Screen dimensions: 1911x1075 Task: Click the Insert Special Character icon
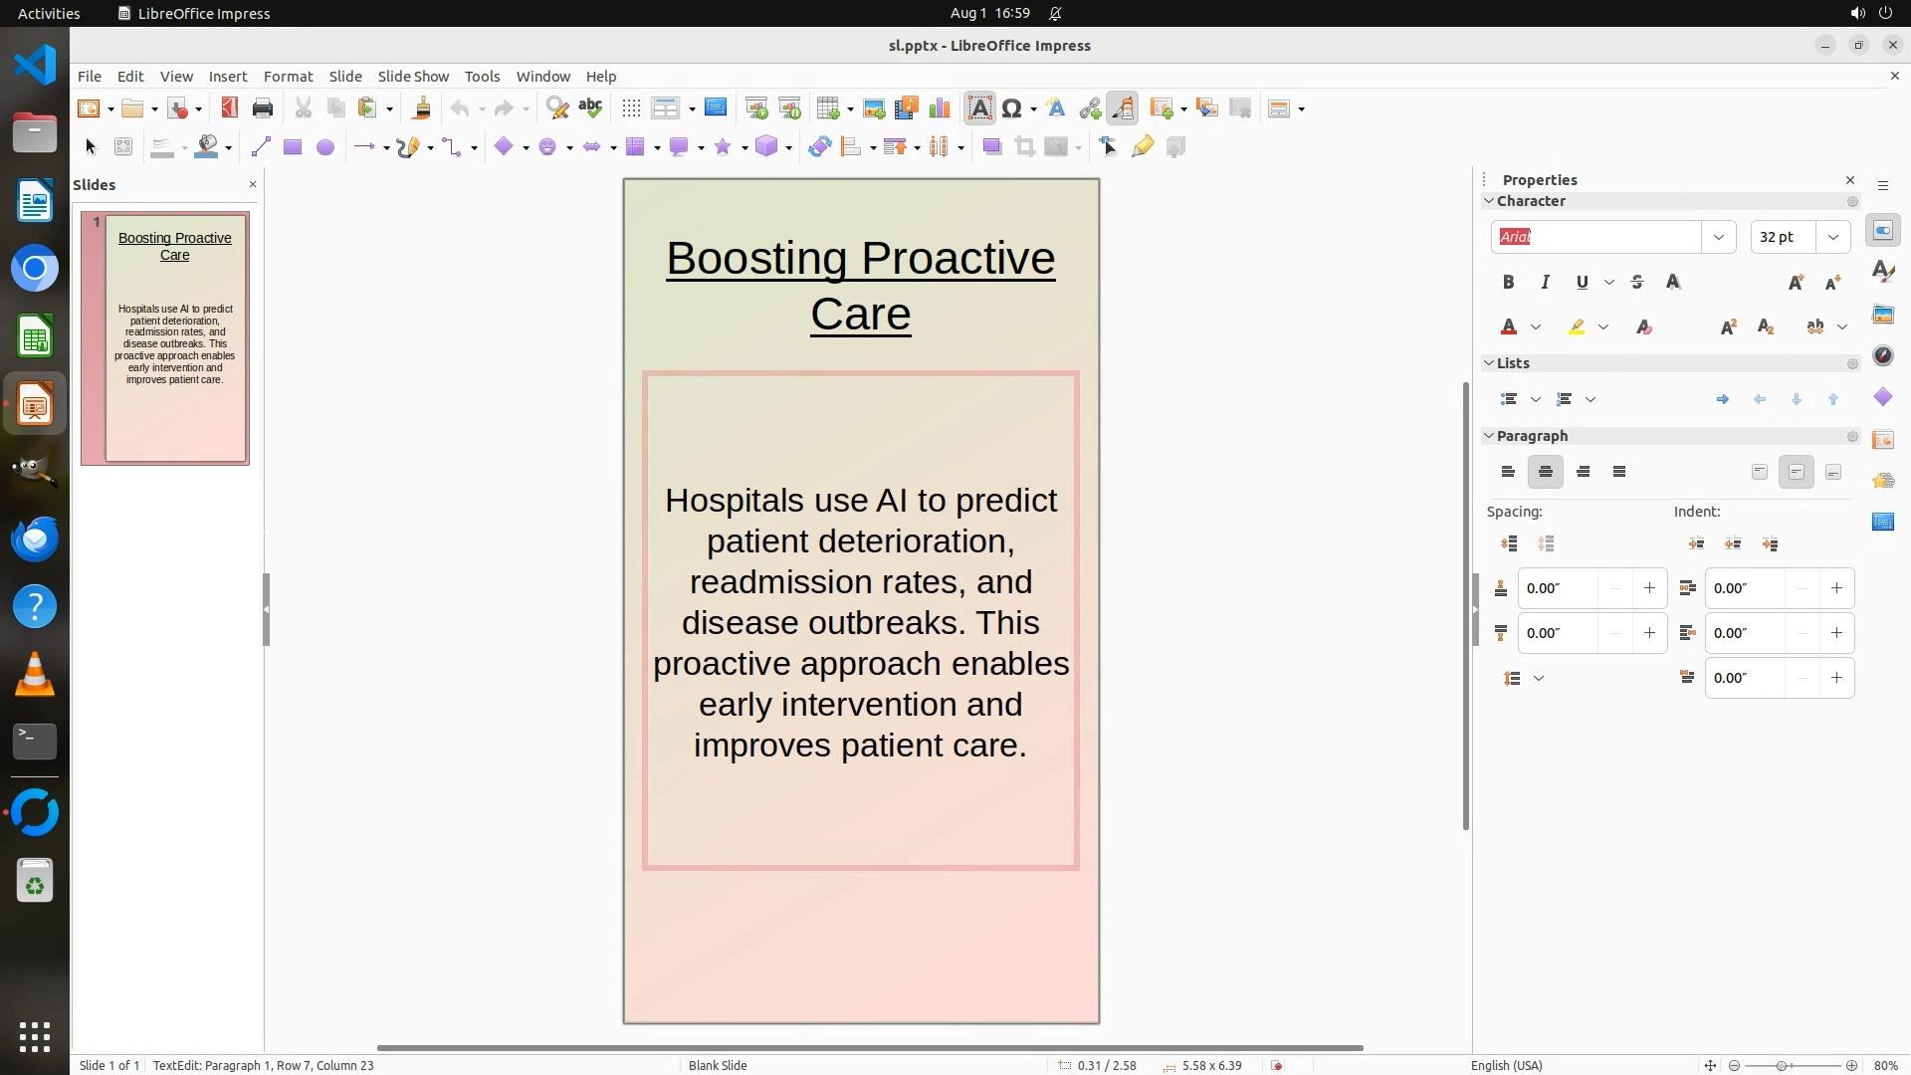(1012, 108)
